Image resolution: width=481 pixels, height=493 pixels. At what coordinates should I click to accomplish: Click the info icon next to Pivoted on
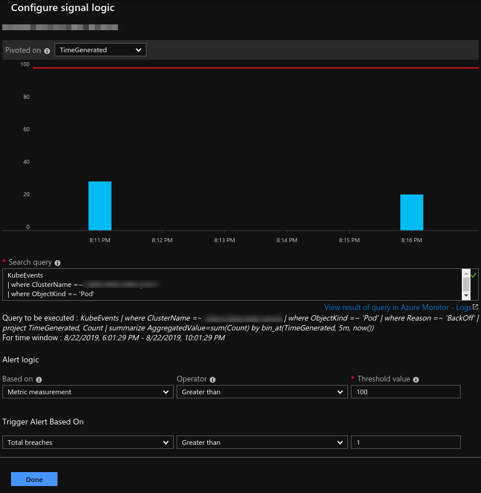pyautogui.click(x=46, y=50)
